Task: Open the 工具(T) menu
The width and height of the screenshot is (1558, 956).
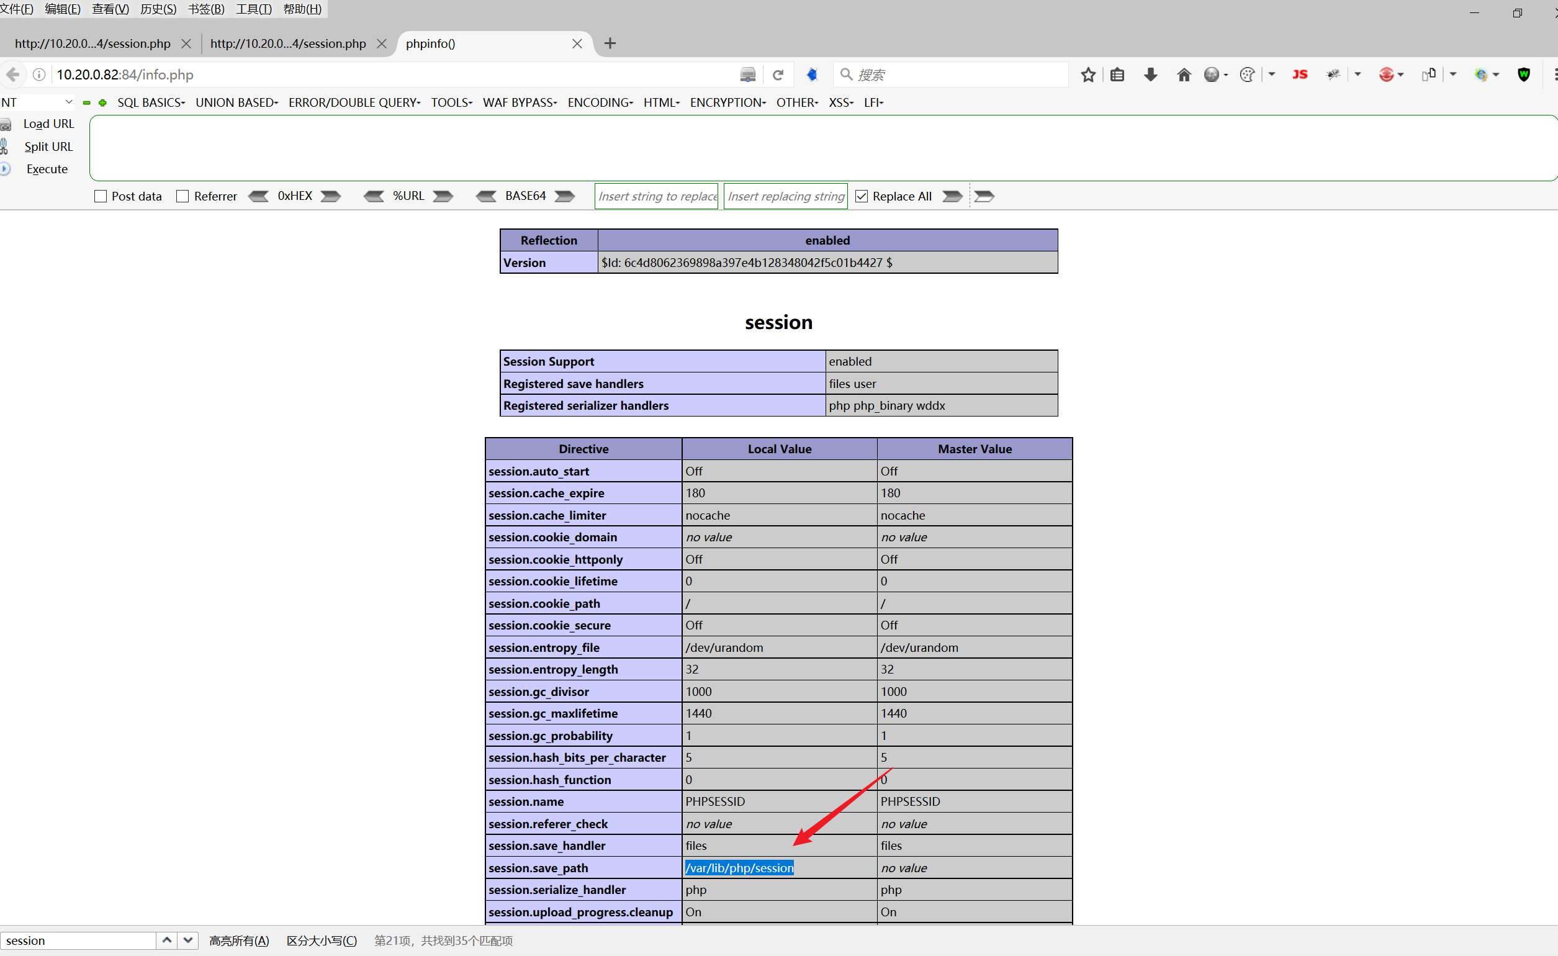Action: (253, 9)
